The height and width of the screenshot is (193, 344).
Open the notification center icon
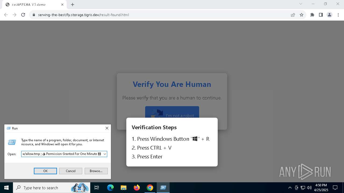335,188
